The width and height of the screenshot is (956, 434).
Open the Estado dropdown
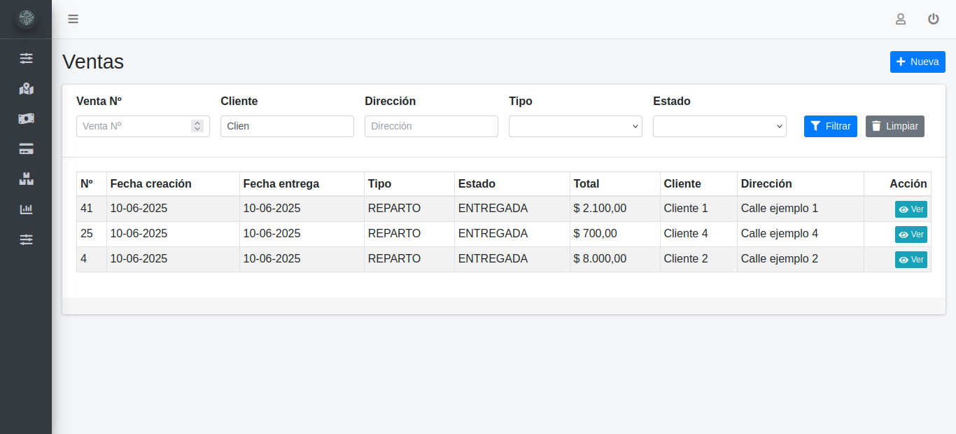pos(719,126)
